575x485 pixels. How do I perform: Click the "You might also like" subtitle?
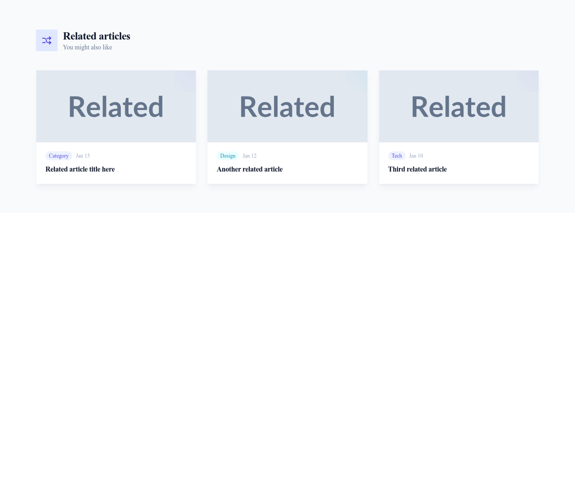tap(88, 47)
